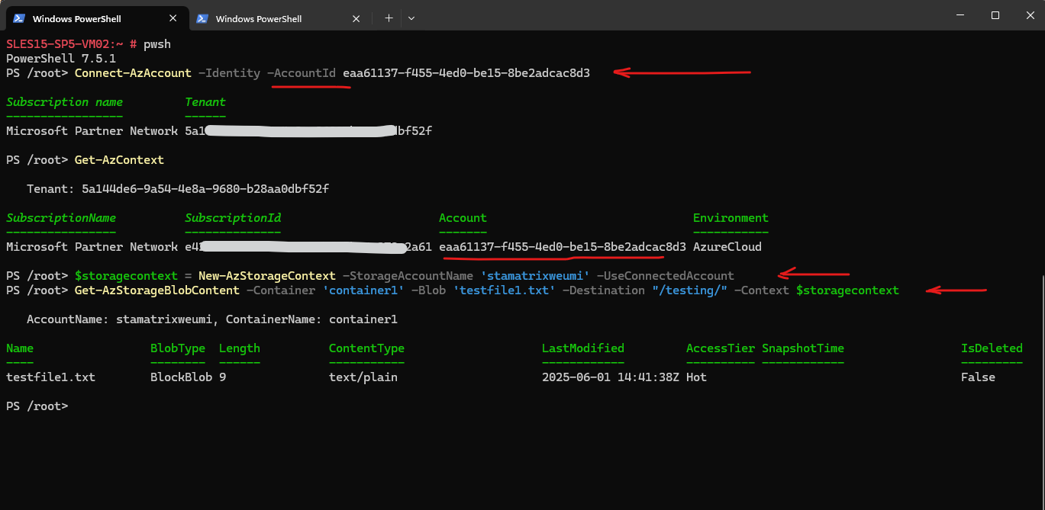Click the 'Tenant' column header

tap(205, 102)
